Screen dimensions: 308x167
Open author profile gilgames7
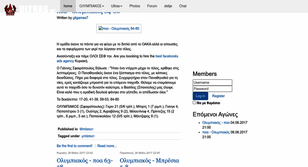(x=80, y=18)
